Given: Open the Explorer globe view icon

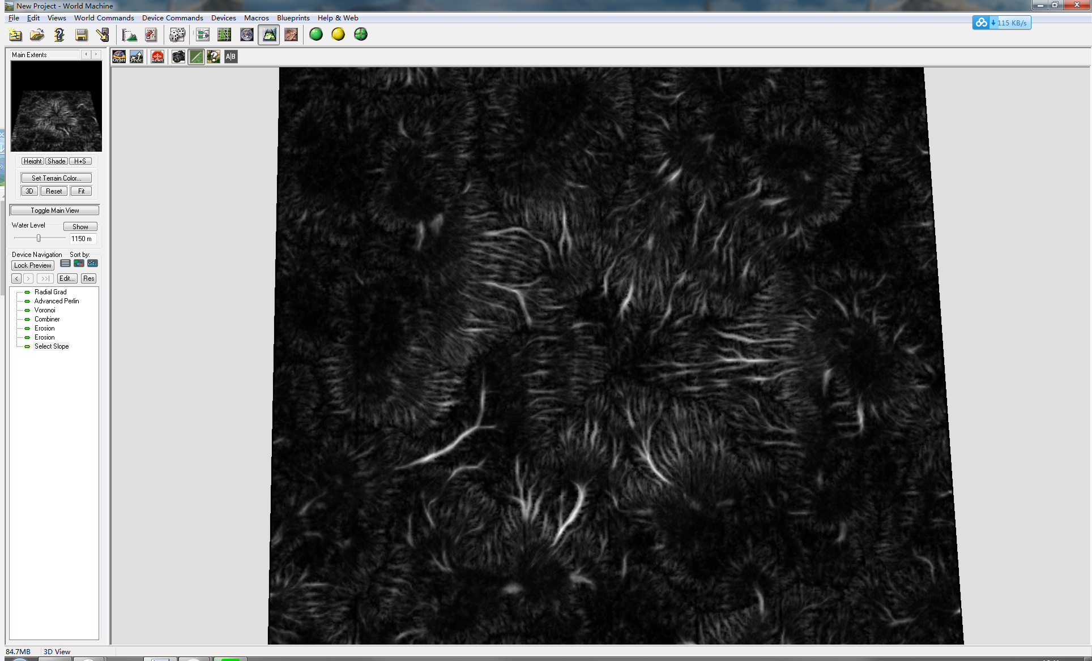Looking at the screenshot, I should (x=247, y=35).
